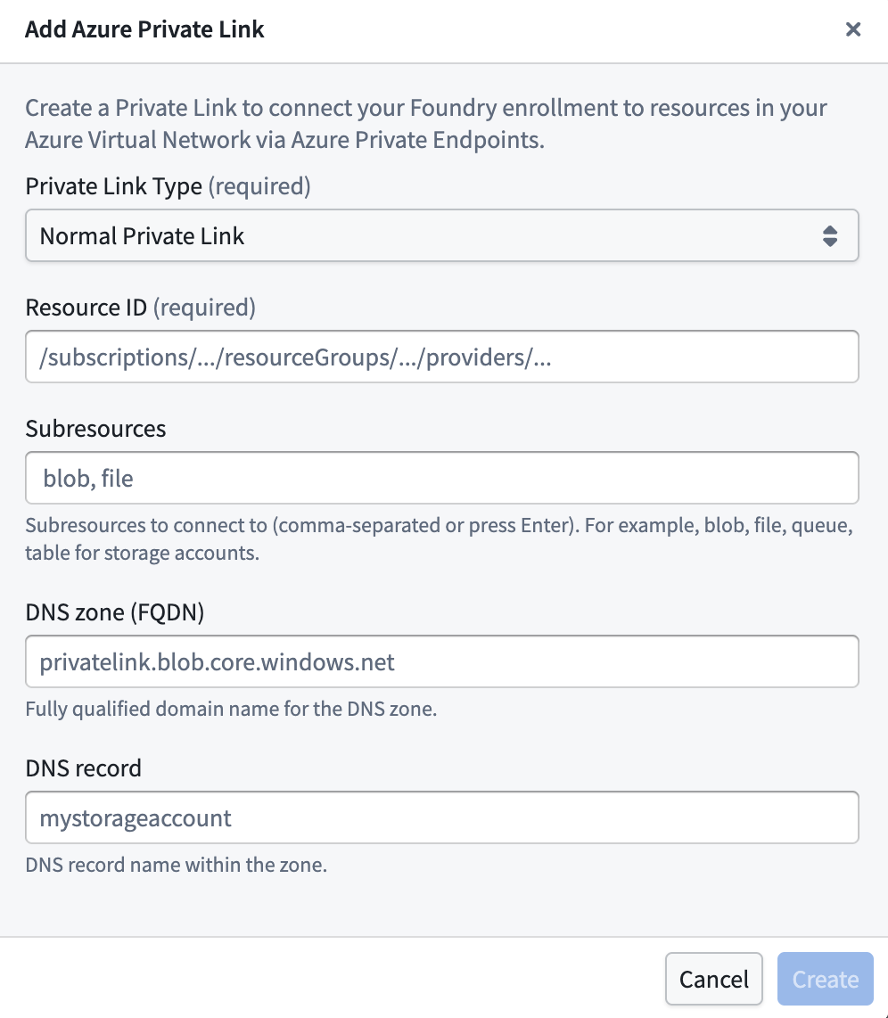Focus the Subresources input showing blob, file
Image resolution: width=888 pixels, height=1018 pixels.
[x=443, y=477]
